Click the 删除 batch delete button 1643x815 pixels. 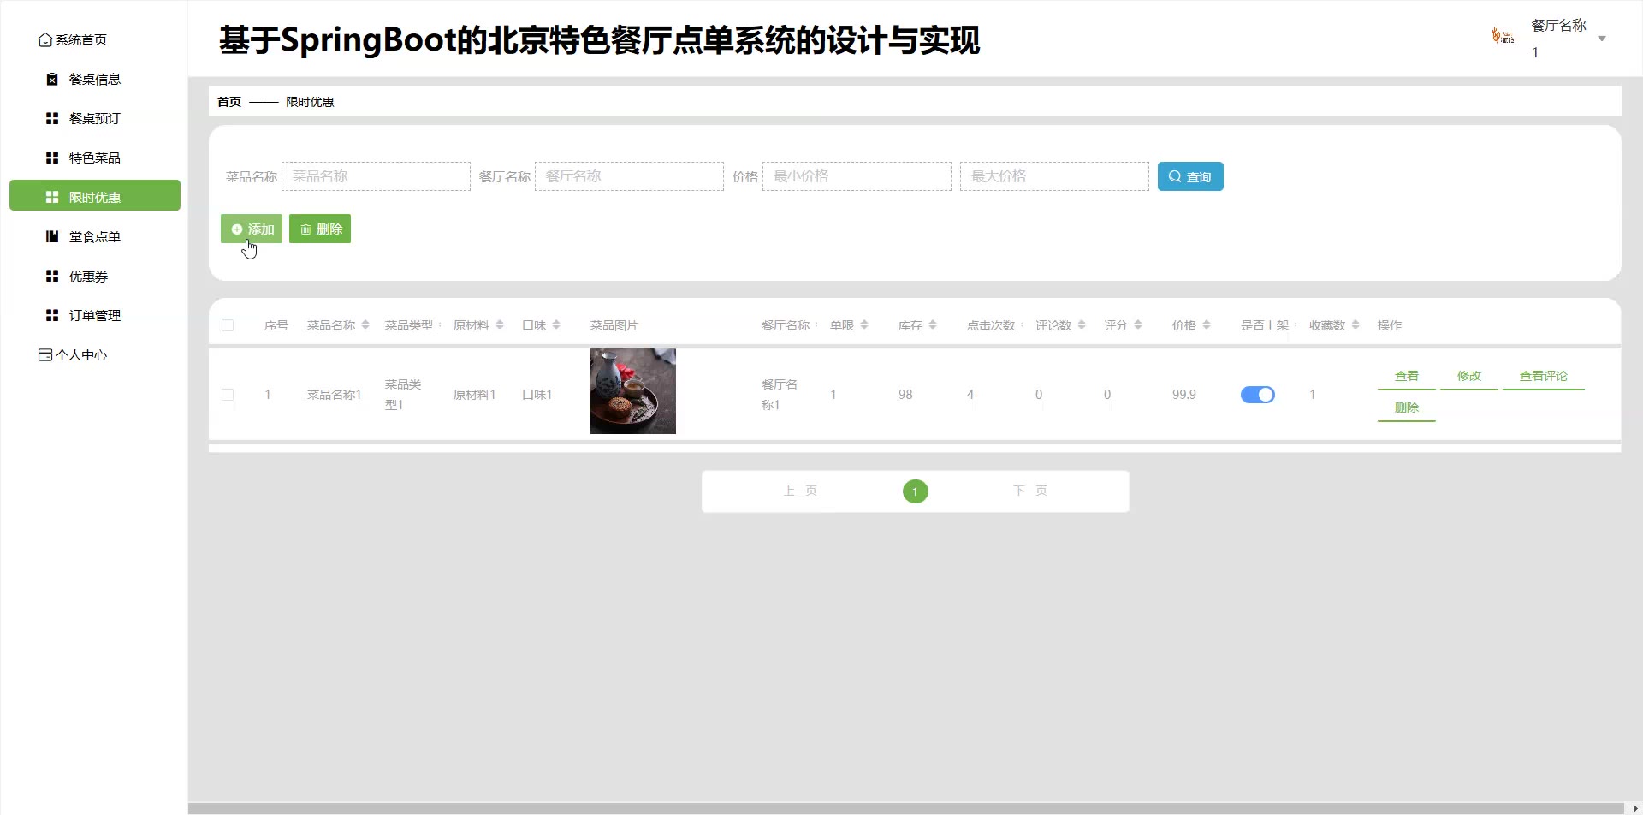(320, 229)
